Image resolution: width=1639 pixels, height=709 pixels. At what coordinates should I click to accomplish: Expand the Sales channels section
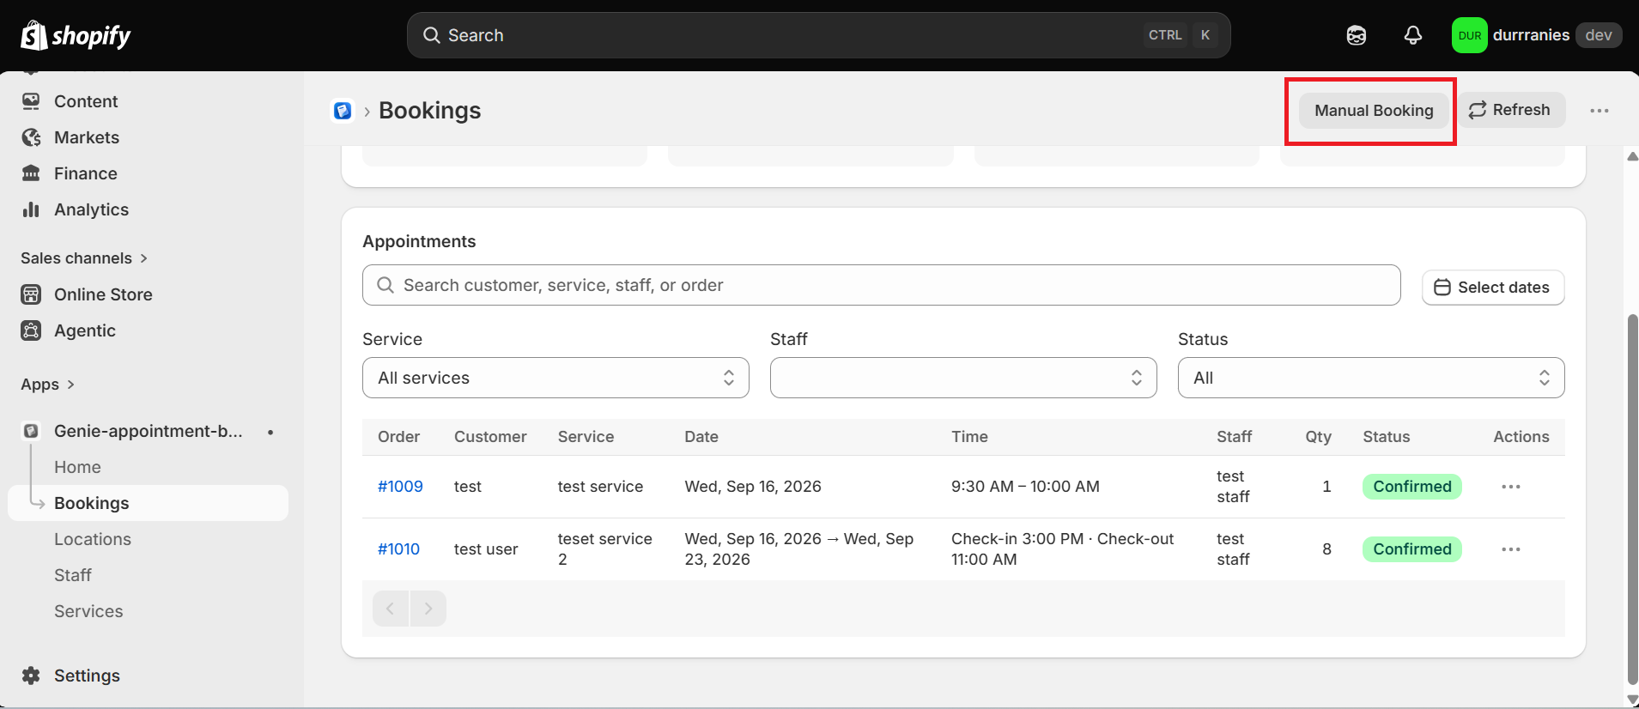coord(84,258)
